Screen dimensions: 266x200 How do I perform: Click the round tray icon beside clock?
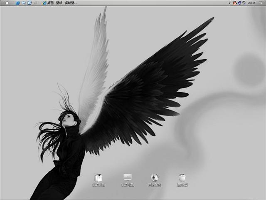coord(244,3)
